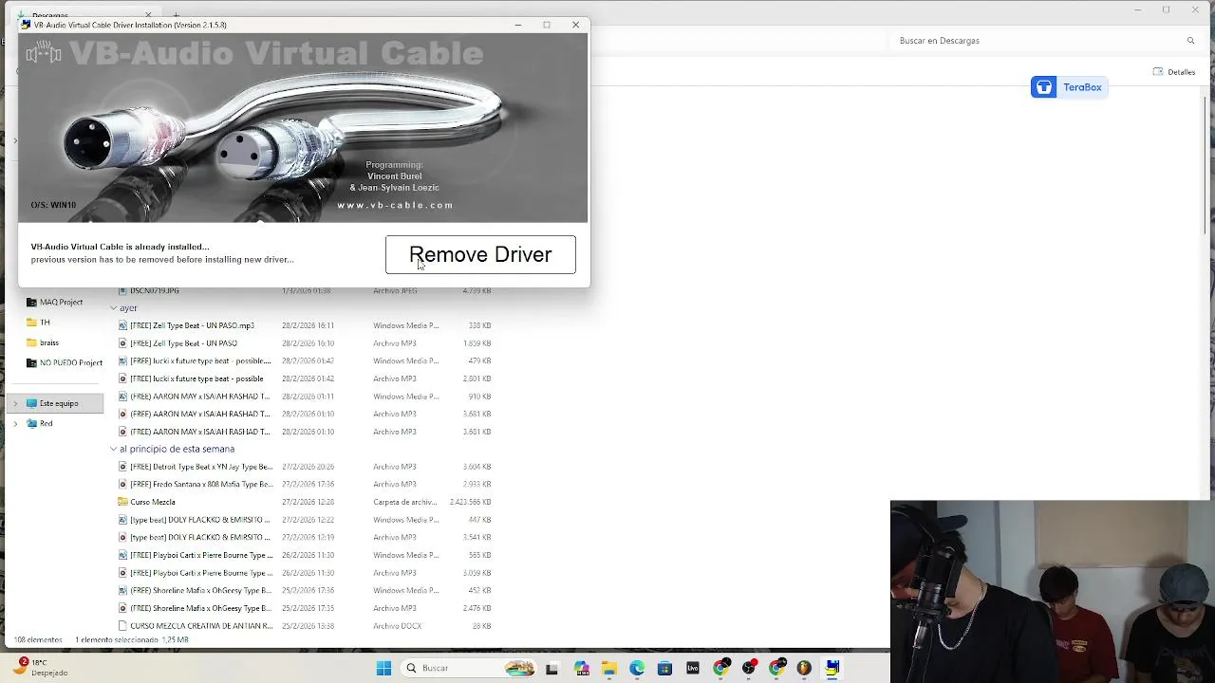Click the DOCX document icon for CURSO MEZCLA CREATIVA
The height and width of the screenshot is (683, 1215).
tap(122, 626)
